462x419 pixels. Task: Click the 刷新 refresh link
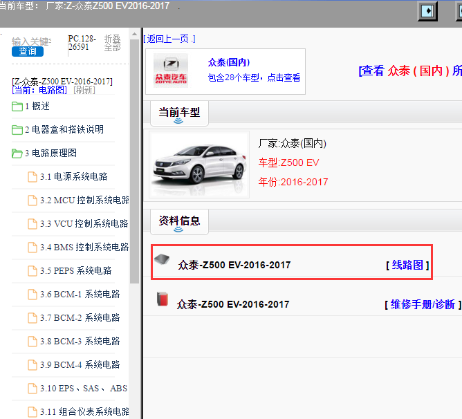tap(84, 90)
